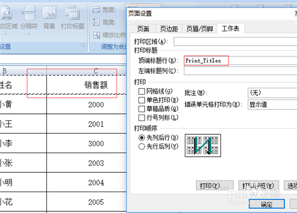297x213 pixels.
Task: Select column B header
Action: (x=23, y=71)
